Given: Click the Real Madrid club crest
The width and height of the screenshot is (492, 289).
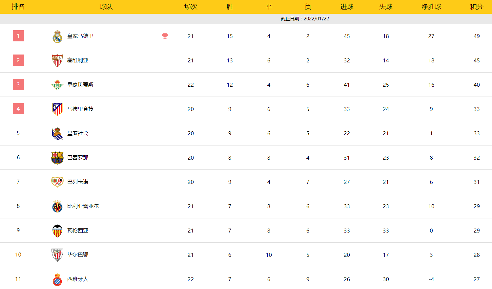Looking at the screenshot, I should tap(57, 36).
